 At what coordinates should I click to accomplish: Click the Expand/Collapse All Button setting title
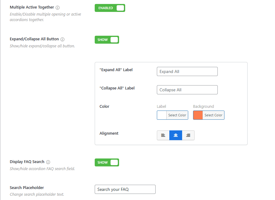click(34, 39)
